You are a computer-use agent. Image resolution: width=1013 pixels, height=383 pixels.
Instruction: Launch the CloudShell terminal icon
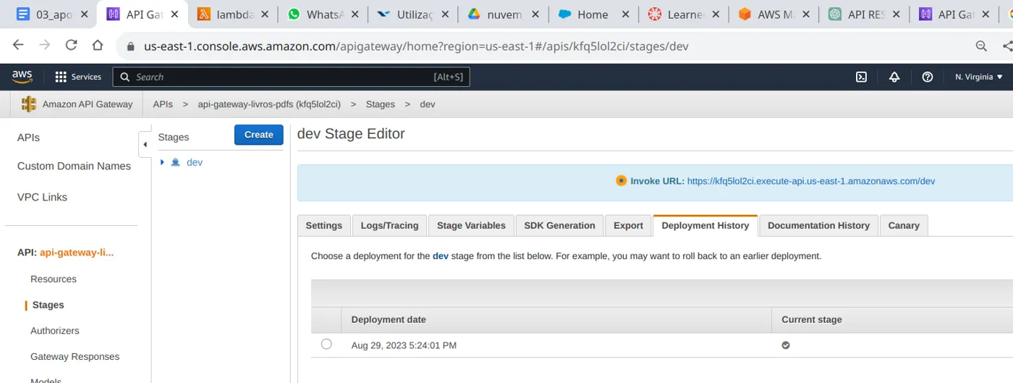861,77
